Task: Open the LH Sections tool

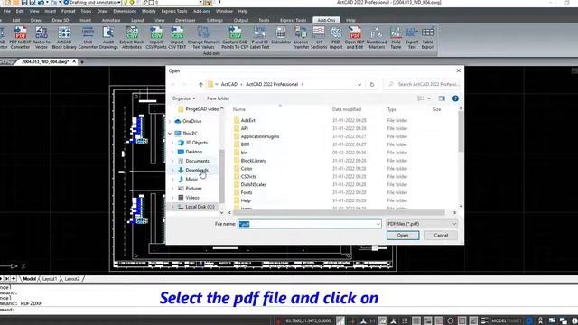Action: tap(319, 38)
